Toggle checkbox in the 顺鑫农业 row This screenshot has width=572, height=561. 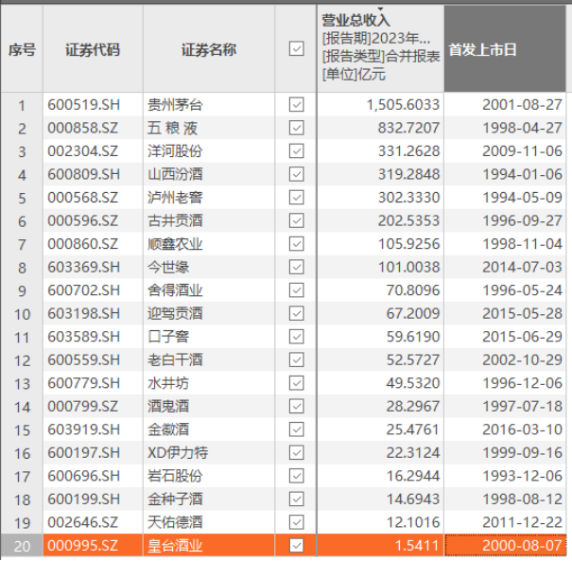coord(296,244)
